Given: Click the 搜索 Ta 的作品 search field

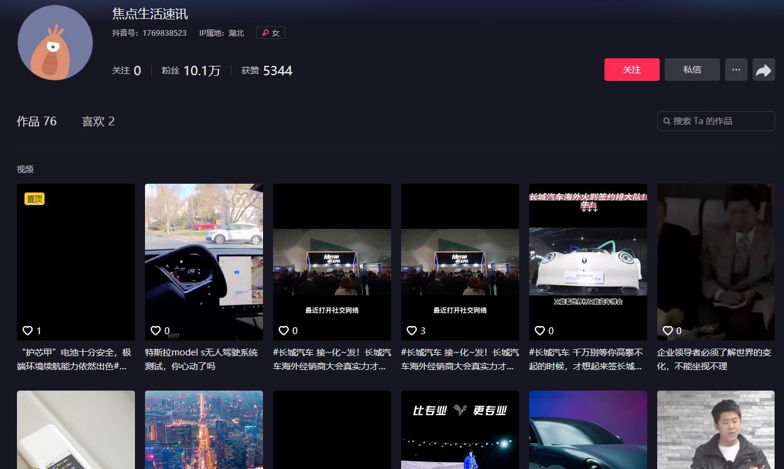Looking at the screenshot, I should (716, 121).
